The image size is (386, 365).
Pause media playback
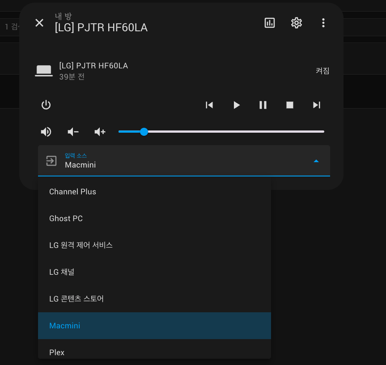click(x=263, y=105)
